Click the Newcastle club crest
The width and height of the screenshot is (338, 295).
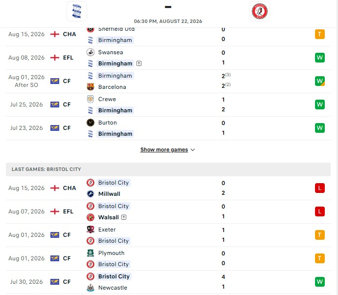[90, 288]
